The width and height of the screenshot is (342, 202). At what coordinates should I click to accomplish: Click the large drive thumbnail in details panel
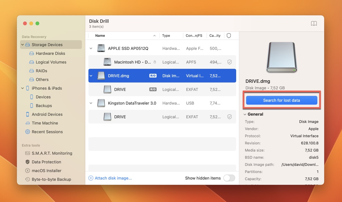pyautogui.click(x=282, y=57)
